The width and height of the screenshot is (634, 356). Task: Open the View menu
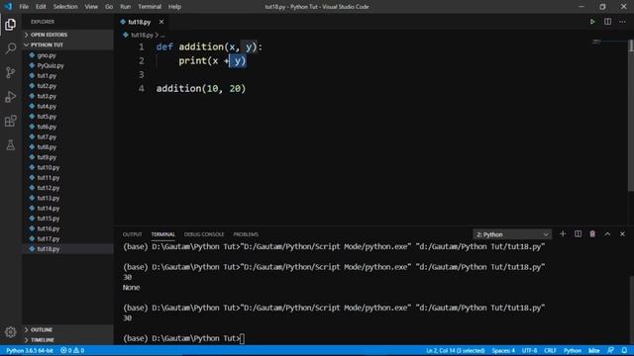[91, 7]
